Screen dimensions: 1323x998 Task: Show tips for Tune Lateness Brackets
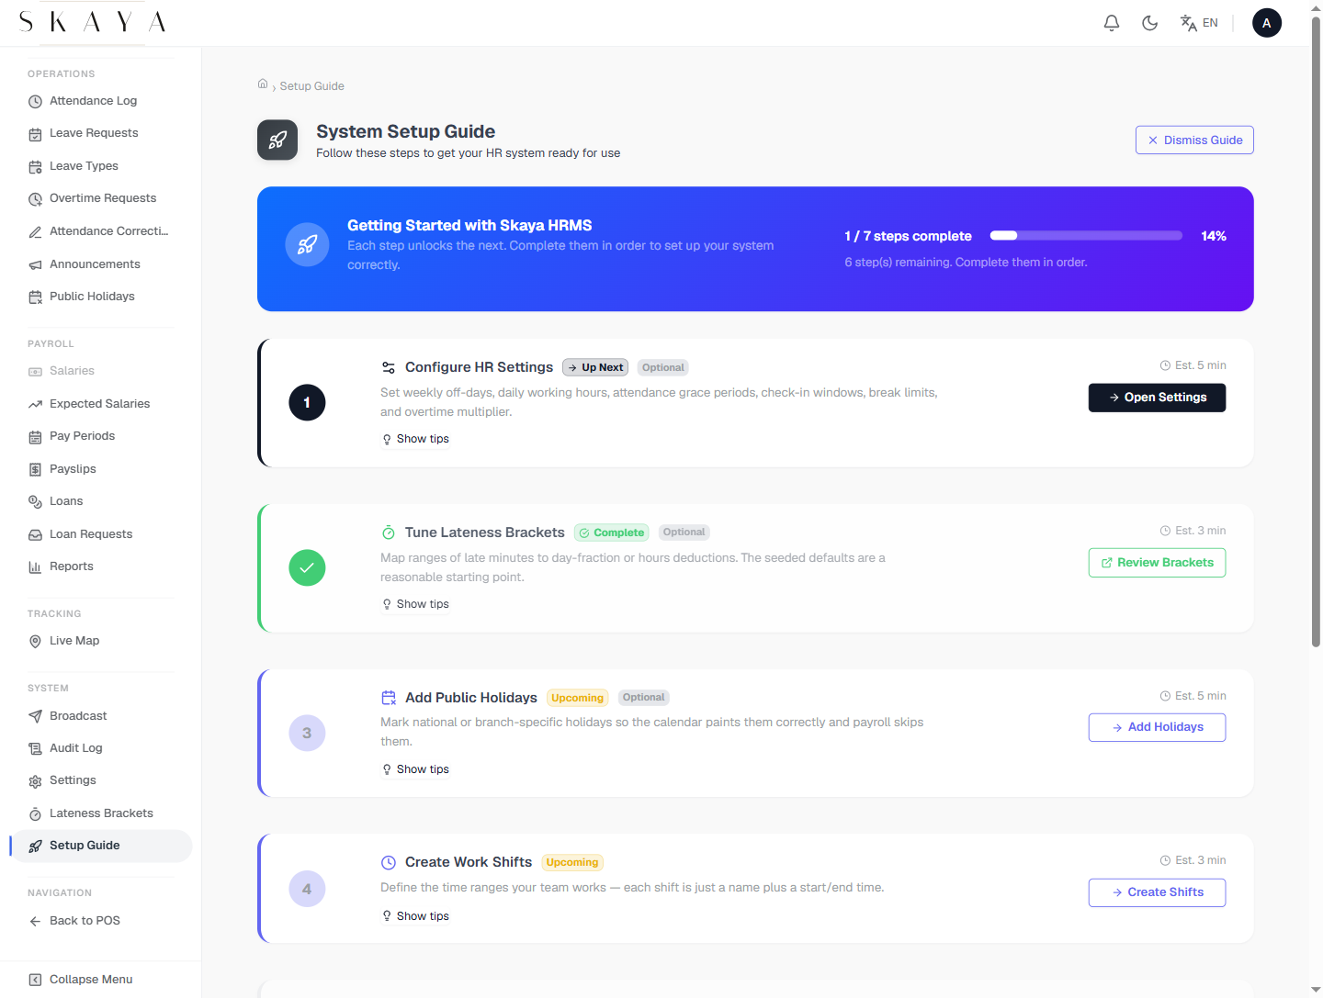pyautogui.click(x=415, y=604)
